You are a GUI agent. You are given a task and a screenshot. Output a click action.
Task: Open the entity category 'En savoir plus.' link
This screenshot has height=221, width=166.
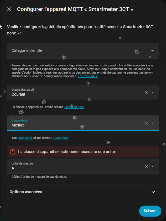(x=88, y=76)
